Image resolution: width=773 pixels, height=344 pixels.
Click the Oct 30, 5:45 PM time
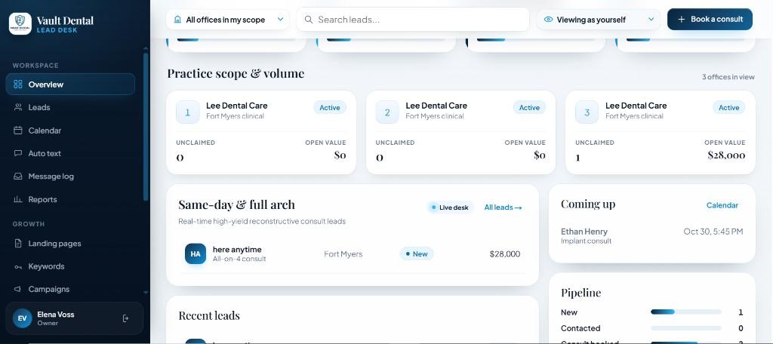pos(713,231)
